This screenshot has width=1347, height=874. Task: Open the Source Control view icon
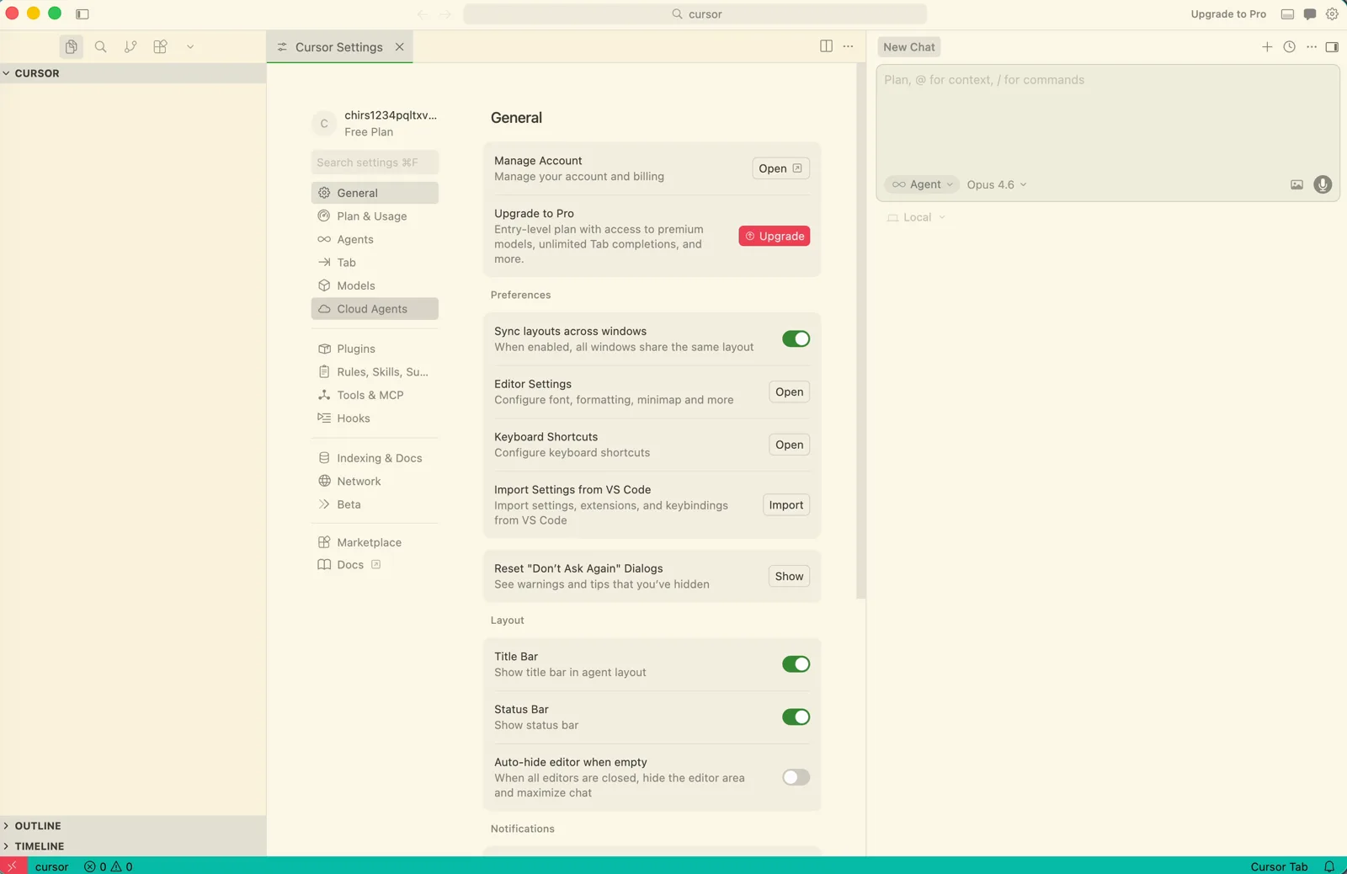click(x=130, y=47)
